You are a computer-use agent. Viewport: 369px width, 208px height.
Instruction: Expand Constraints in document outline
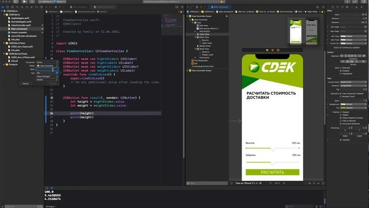tap(195, 58)
